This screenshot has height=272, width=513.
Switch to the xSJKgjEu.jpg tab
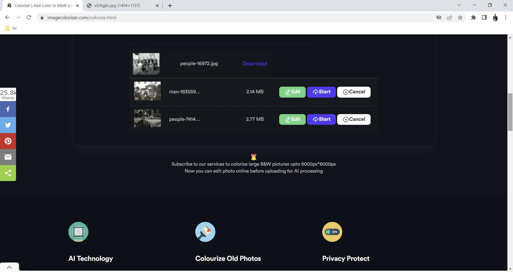click(x=123, y=6)
